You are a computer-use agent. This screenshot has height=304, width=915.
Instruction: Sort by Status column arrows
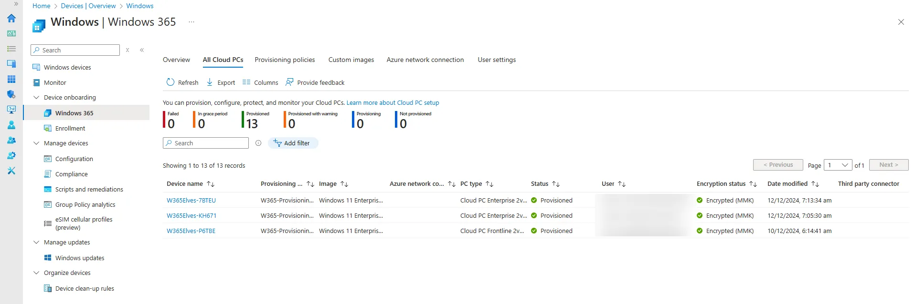coord(556,184)
